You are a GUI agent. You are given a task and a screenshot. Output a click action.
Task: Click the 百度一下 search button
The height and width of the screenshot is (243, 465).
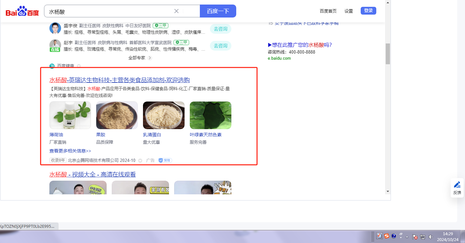click(x=218, y=11)
